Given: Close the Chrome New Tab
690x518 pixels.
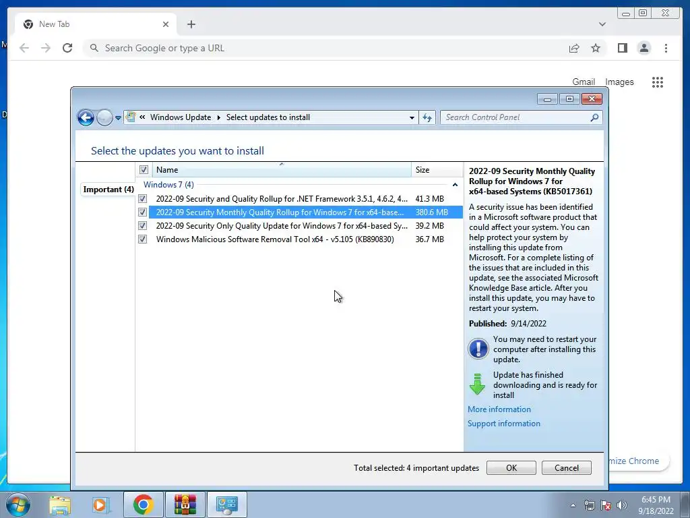Looking at the screenshot, I should [x=166, y=24].
